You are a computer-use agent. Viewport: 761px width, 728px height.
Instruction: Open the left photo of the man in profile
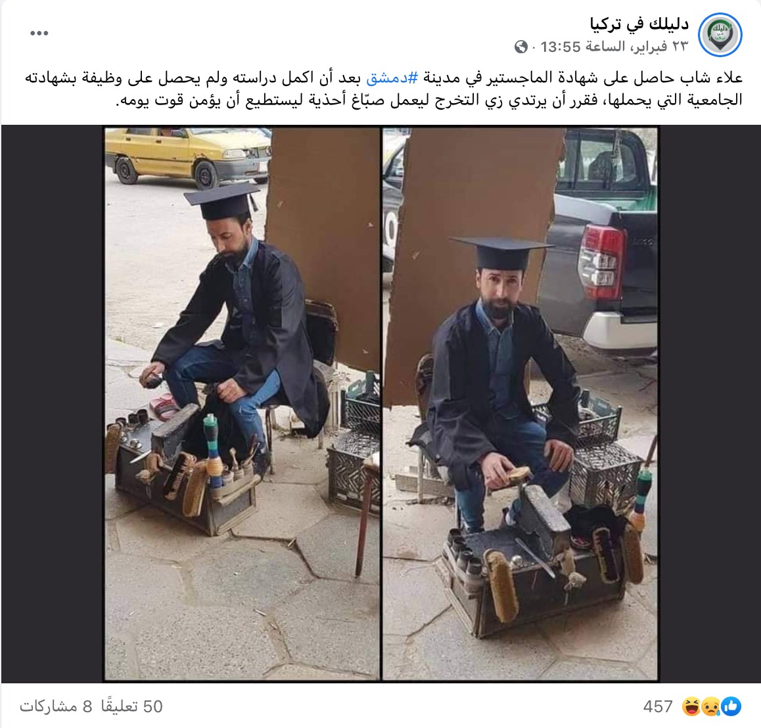[x=242, y=403]
